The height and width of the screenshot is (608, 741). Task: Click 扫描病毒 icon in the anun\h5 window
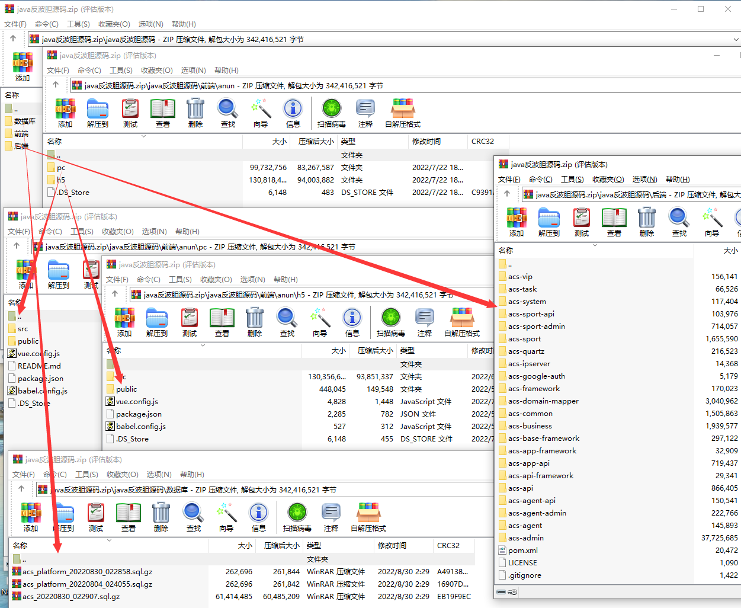pos(390,318)
